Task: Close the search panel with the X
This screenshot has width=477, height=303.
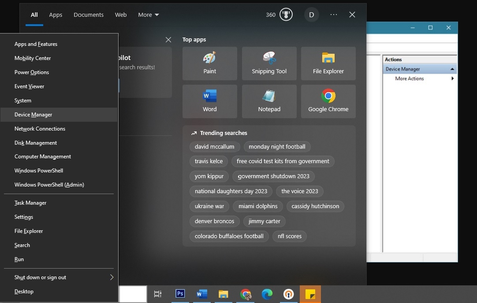Action: click(352, 15)
